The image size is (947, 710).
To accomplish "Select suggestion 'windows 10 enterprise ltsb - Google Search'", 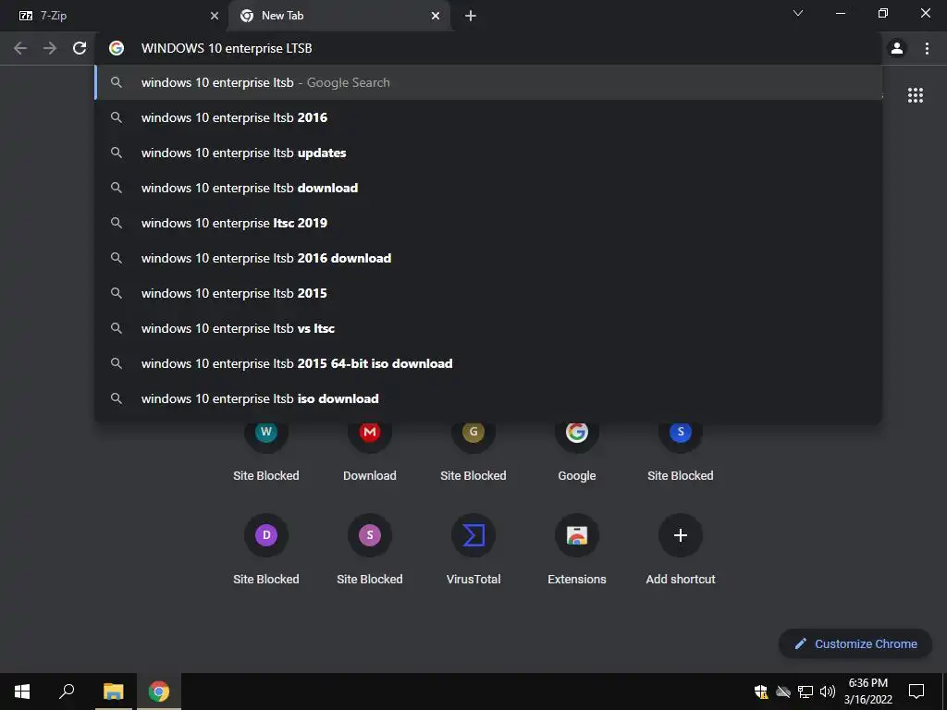I will click(488, 82).
